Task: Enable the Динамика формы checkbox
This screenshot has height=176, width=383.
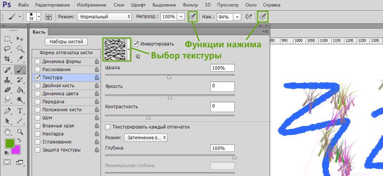Action: pyautogui.click(x=38, y=62)
